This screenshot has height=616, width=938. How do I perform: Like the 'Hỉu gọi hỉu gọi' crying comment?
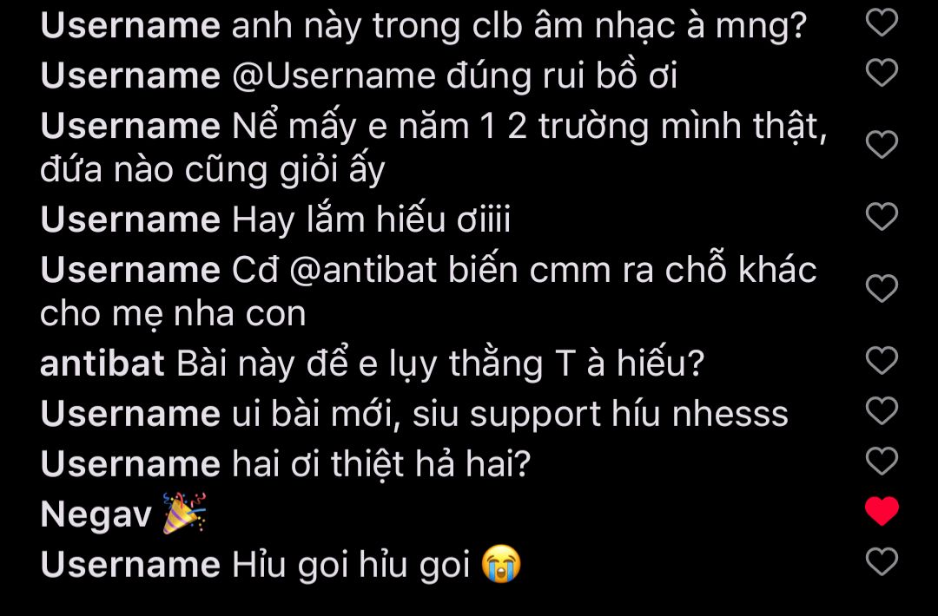pyautogui.click(x=882, y=561)
